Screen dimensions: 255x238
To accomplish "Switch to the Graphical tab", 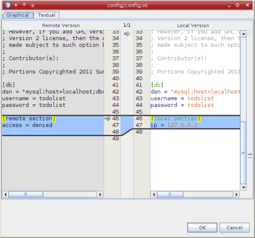I will [x=18, y=15].
